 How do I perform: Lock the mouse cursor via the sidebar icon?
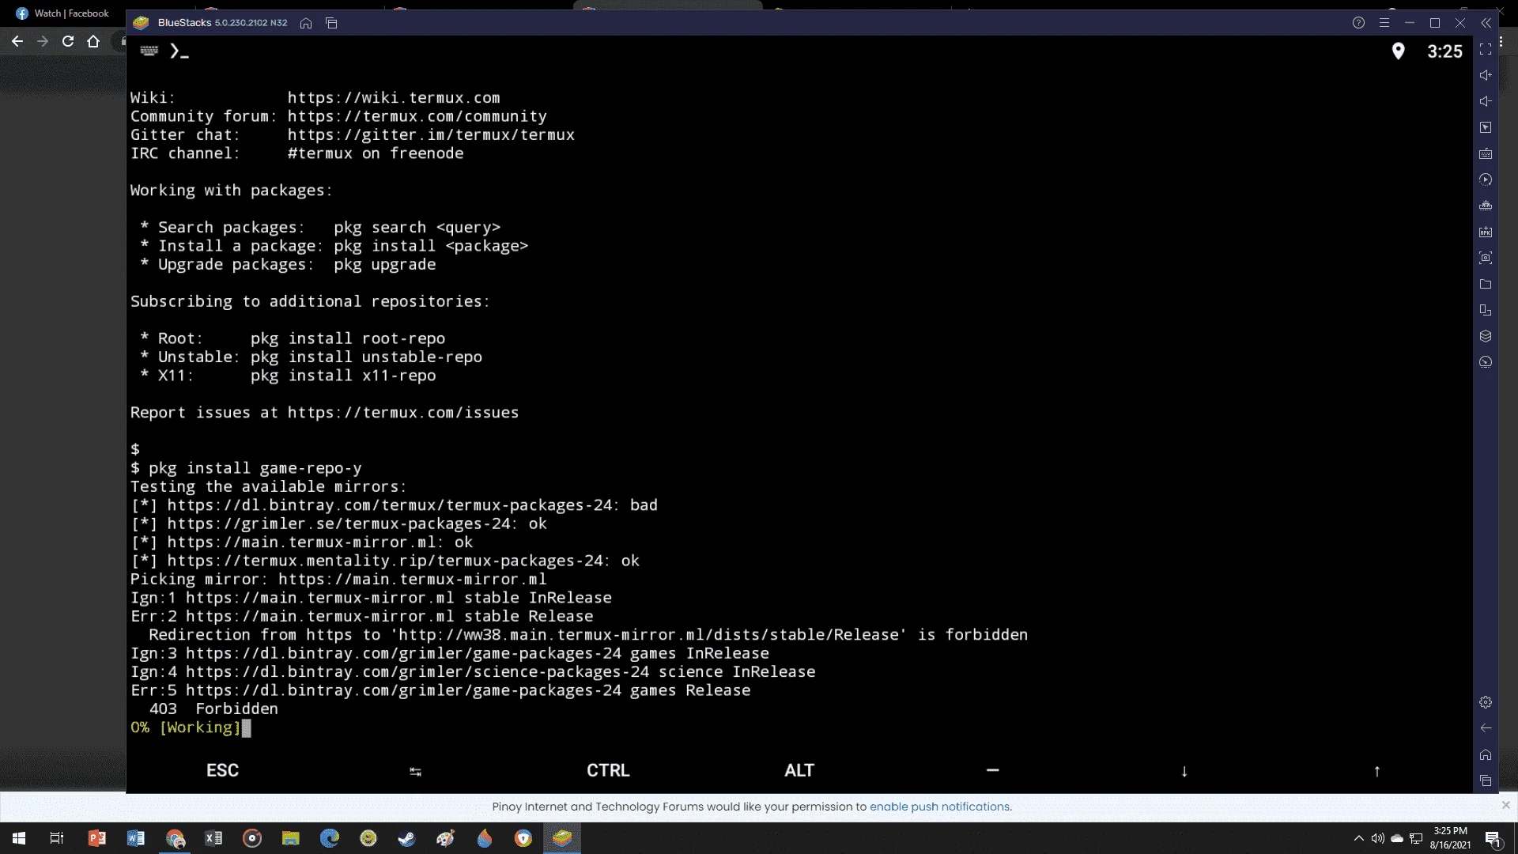click(x=1486, y=127)
